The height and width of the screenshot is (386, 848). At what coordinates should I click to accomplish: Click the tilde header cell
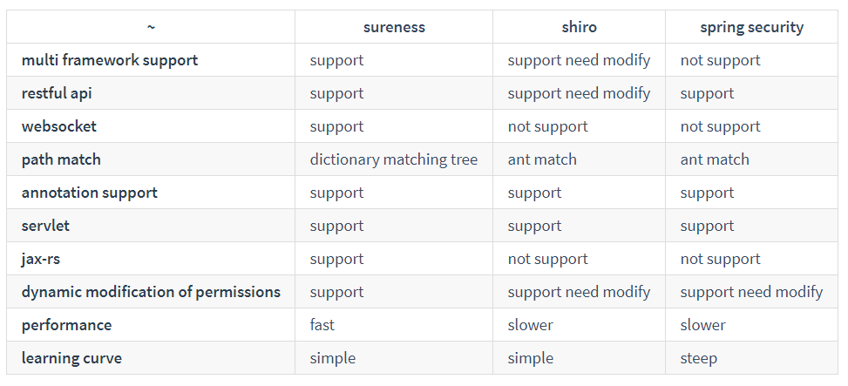151,27
